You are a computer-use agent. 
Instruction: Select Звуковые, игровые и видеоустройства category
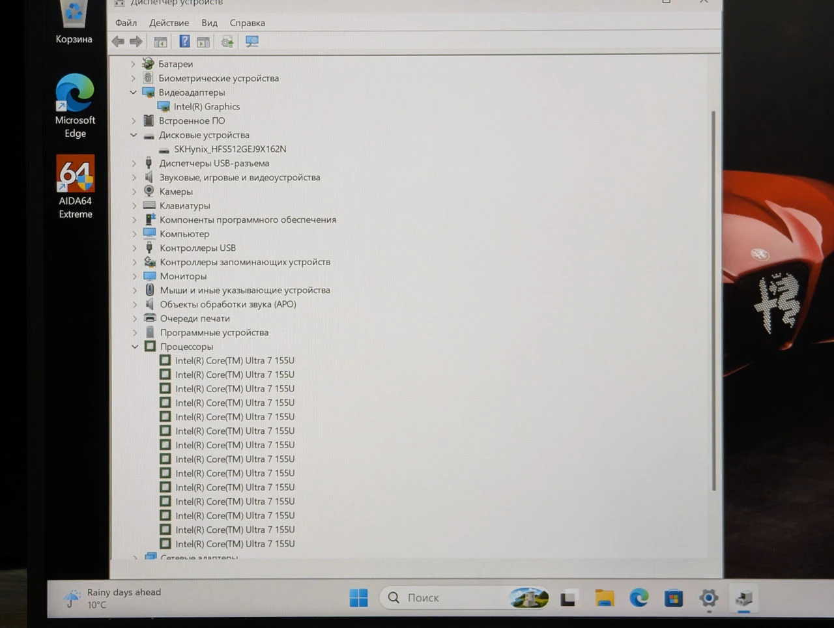[240, 177]
